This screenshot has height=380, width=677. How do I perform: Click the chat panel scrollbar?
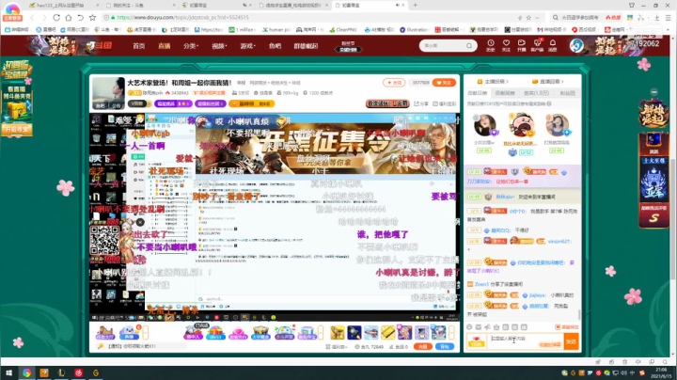pos(579,315)
